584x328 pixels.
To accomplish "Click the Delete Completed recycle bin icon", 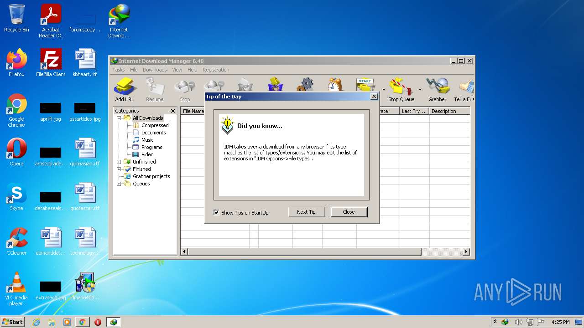I will click(275, 85).
